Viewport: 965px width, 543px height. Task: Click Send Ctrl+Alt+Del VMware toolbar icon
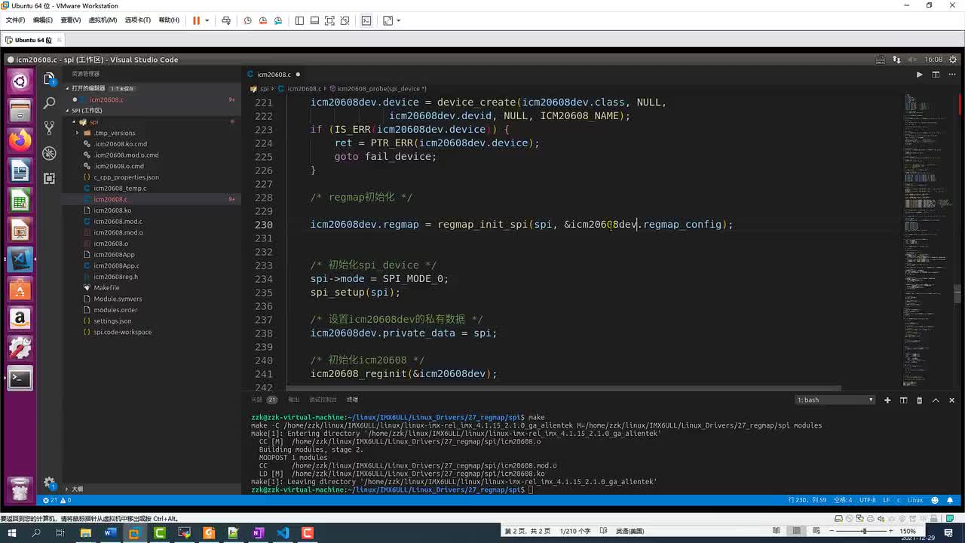pyautogui.click(x=225, y=20)
